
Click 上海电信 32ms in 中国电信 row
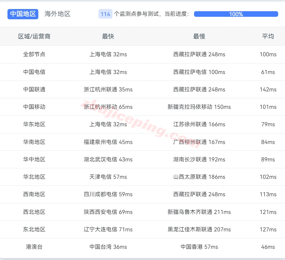tap(108, 72)
